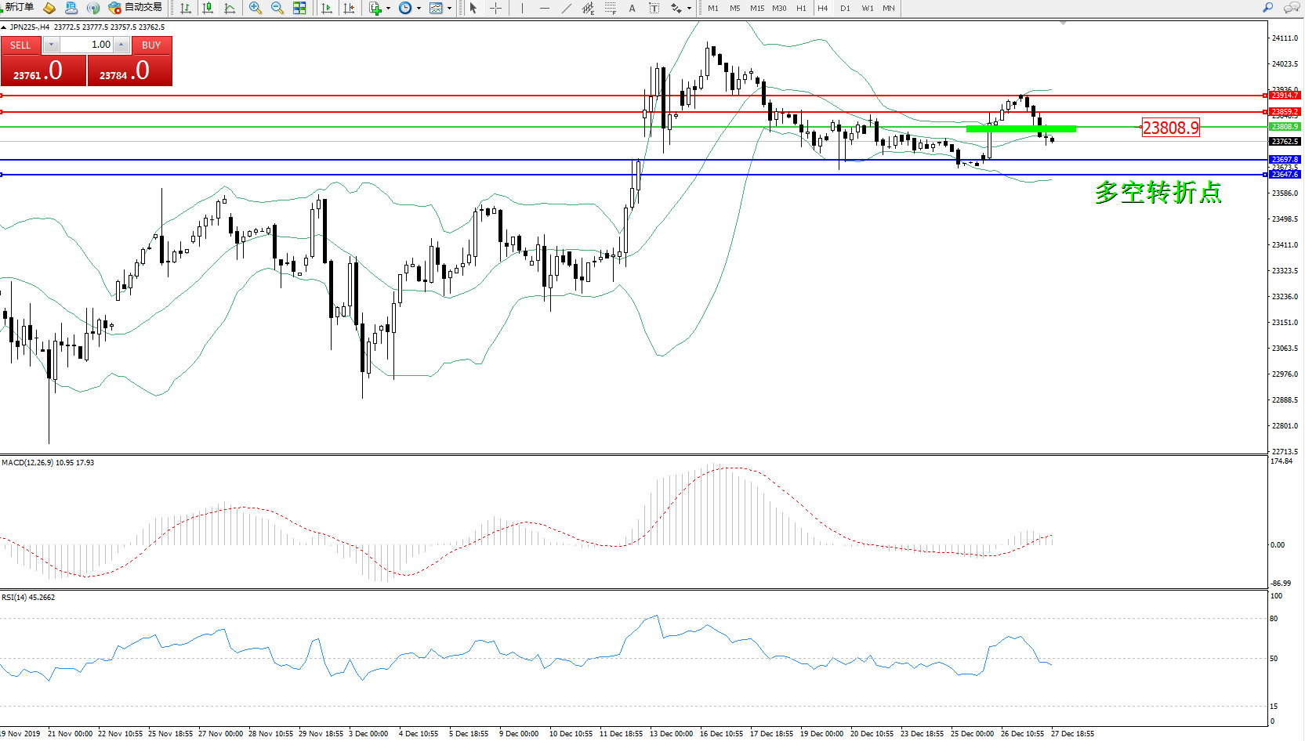Click the Tile Windows icon
Image resolution: width=1305 pixels, height=741 pixels.
[x=299, y=8]
